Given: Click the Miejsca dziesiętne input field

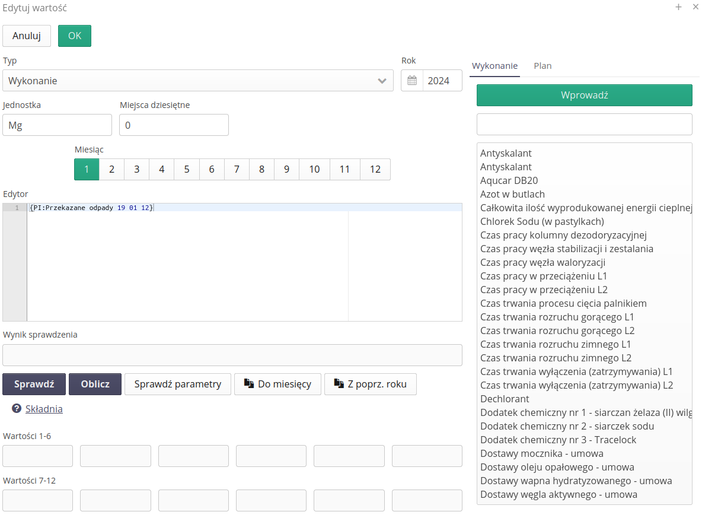Looking at the screenshot, I should pos(174,125).
